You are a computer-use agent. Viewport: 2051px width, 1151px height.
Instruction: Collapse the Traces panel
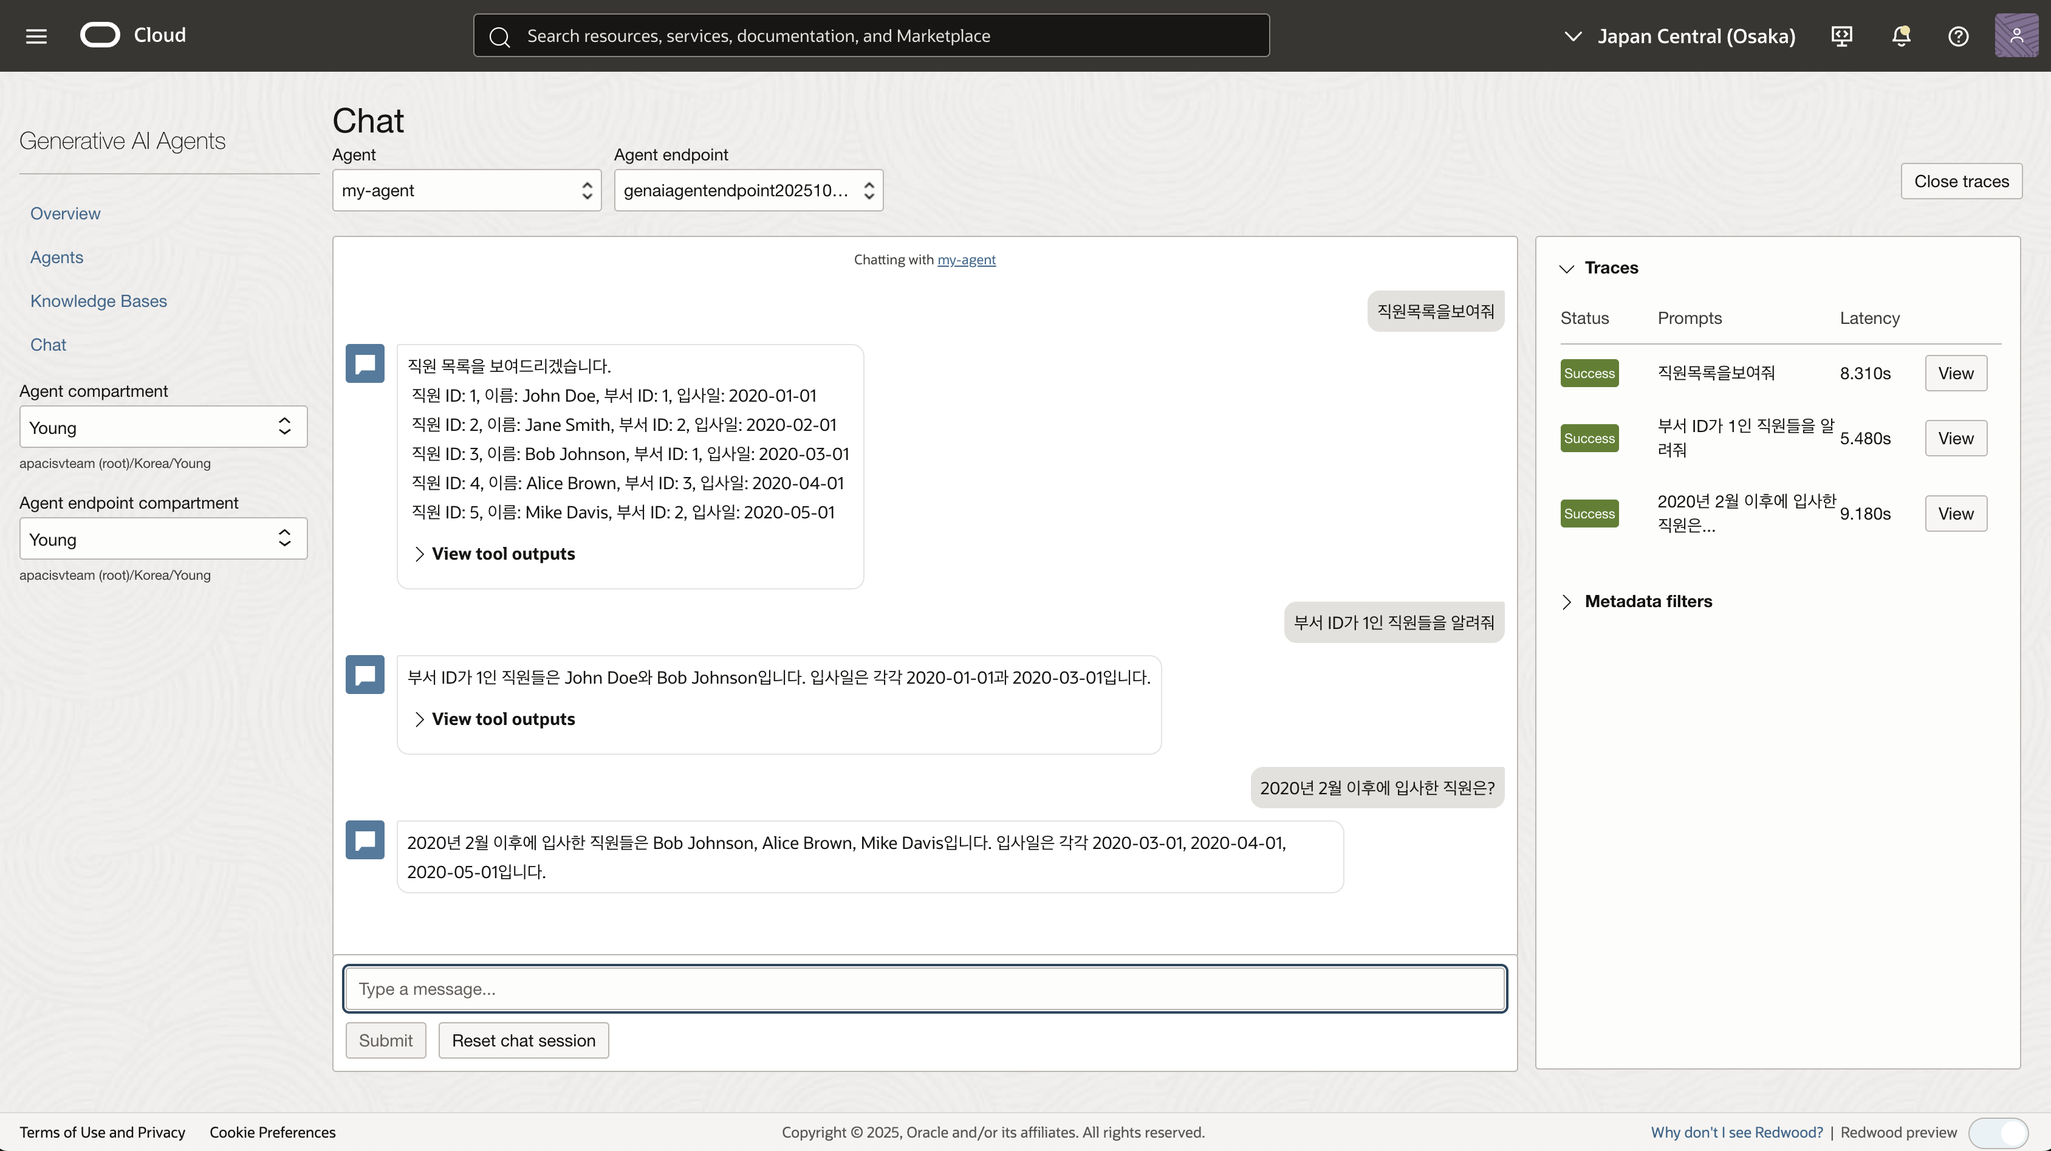(x=1567, y=269)
